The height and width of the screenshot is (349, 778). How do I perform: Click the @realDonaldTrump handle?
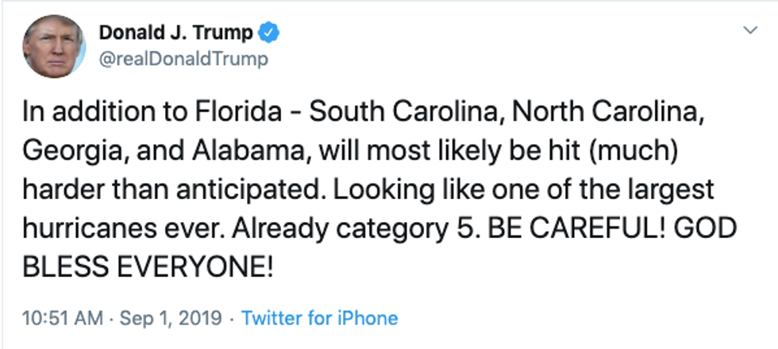point(183,59)
